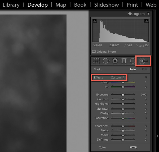Screen dimensions: 159x152
Task: Collapse the effect sliders disclosure triangle
Action: pos(146,77)
